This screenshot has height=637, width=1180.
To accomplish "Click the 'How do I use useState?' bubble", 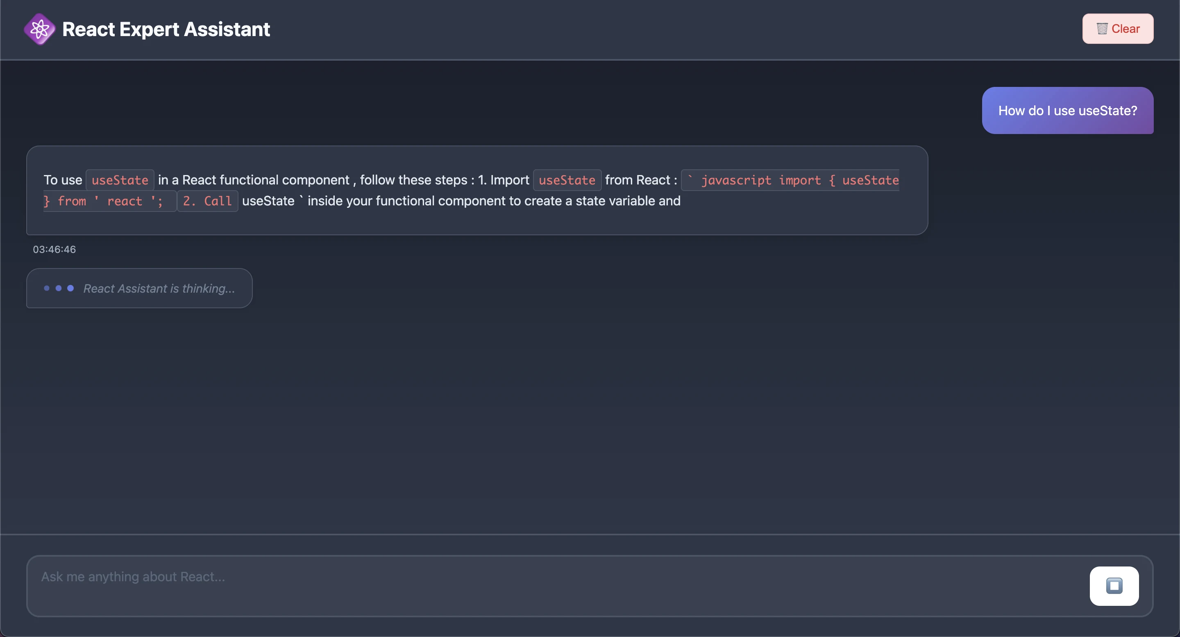I will (x=1067, y=110).
